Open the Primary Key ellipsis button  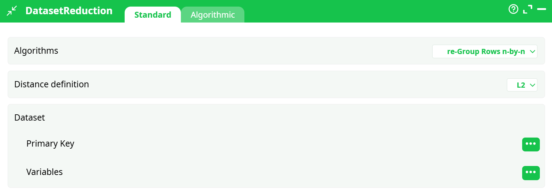pyautogui.click(x=531, y=144)
